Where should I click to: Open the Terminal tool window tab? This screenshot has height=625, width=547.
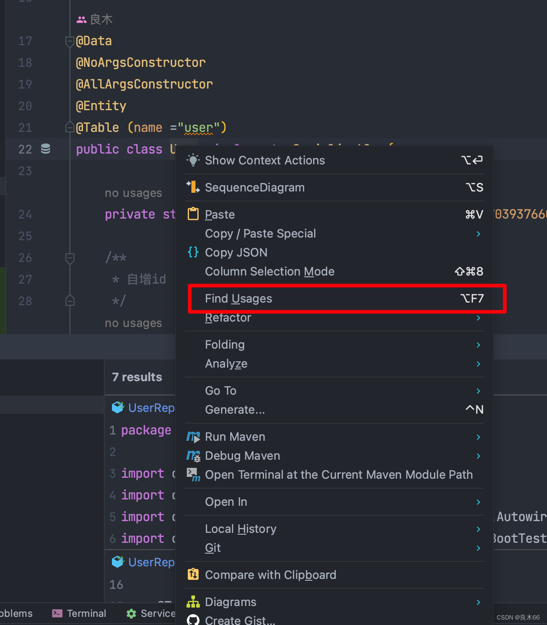pos(79,613)
